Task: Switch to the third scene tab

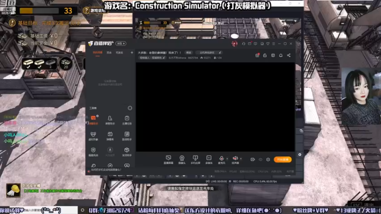Action: coord(120,53)
